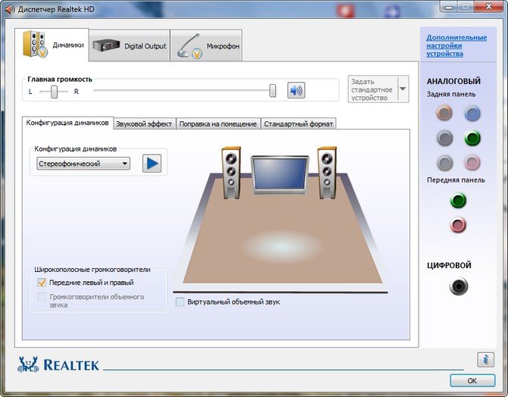Switch to the Динамики device tab
This screenshot has width=508, height=397.
pos(52,45)
